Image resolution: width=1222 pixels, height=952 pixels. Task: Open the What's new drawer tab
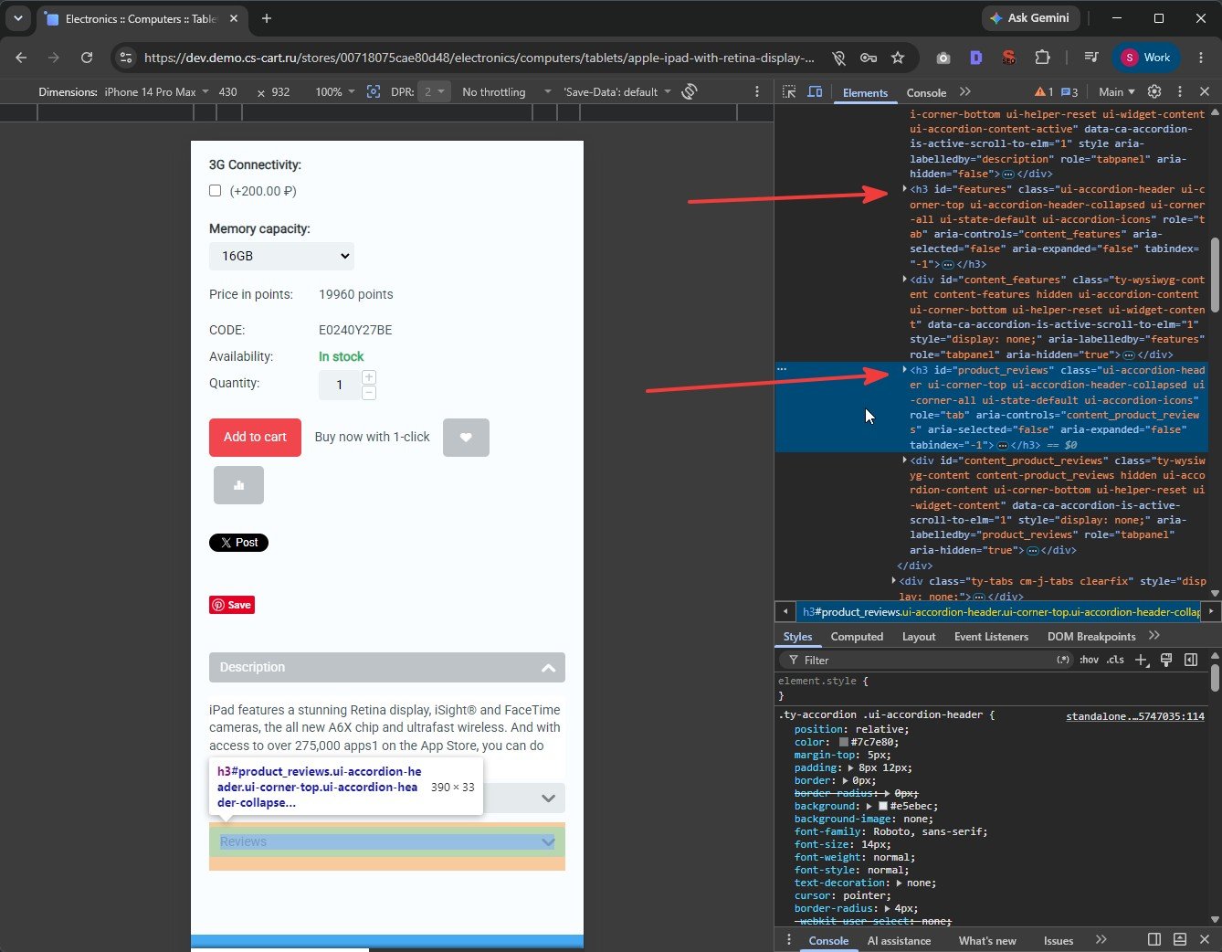[x=987, y=941]
